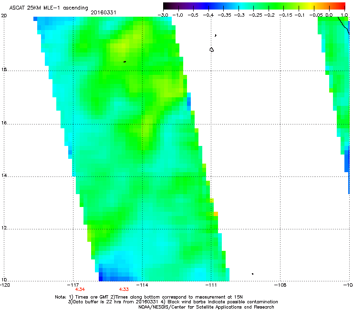Image resolution: width=353 pixels, height=310 pixels.
Task: Click the island outline near 111W 19N
Action: 211,50
